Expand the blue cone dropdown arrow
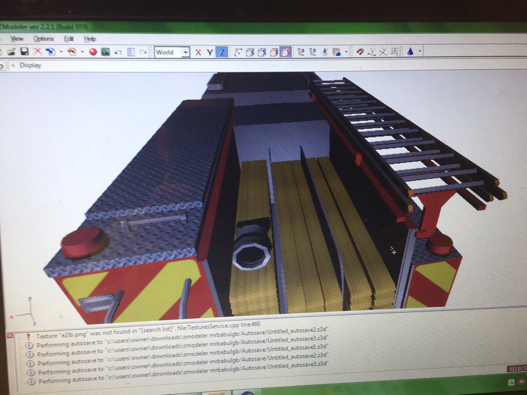This screenshot has height=395, width=527. click(x=420, y=51)
